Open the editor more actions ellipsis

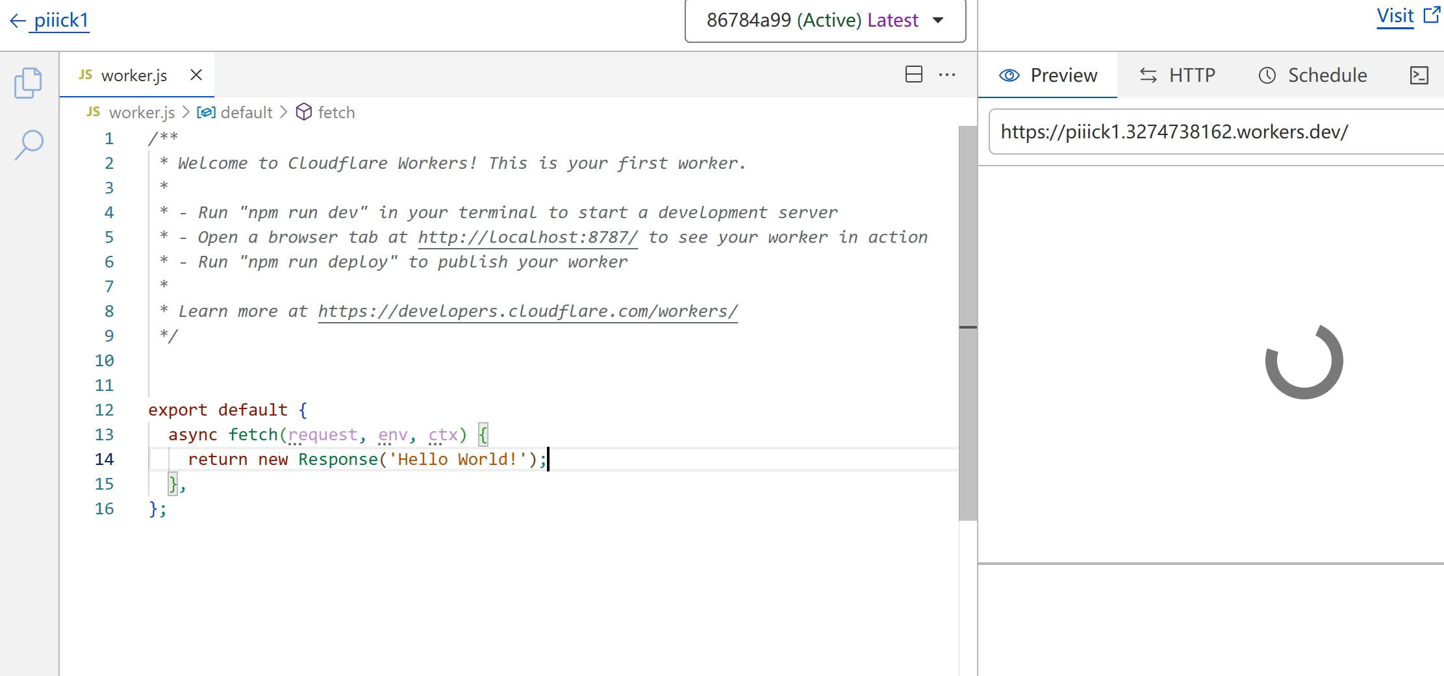coord(947,75)
